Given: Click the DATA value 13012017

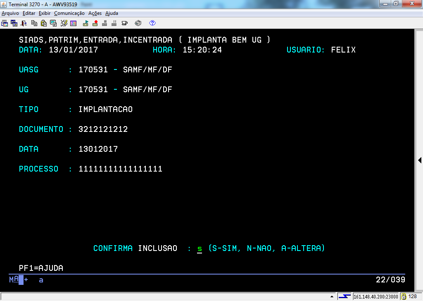Looking at the screenshot, I should (98, 149).
